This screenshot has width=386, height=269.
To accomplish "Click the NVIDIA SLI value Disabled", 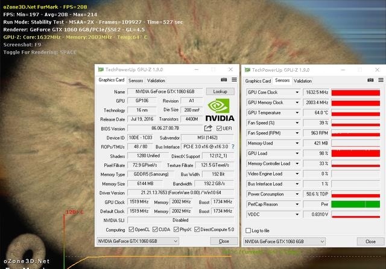I will pos(181,220).
